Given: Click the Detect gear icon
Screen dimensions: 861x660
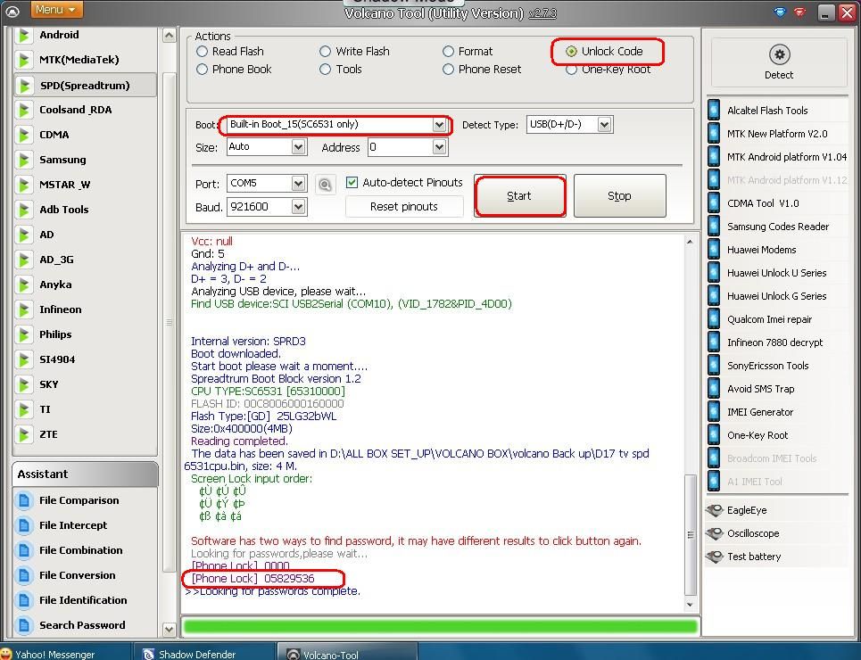Looking at the screenshot, I should coord(779,54).
